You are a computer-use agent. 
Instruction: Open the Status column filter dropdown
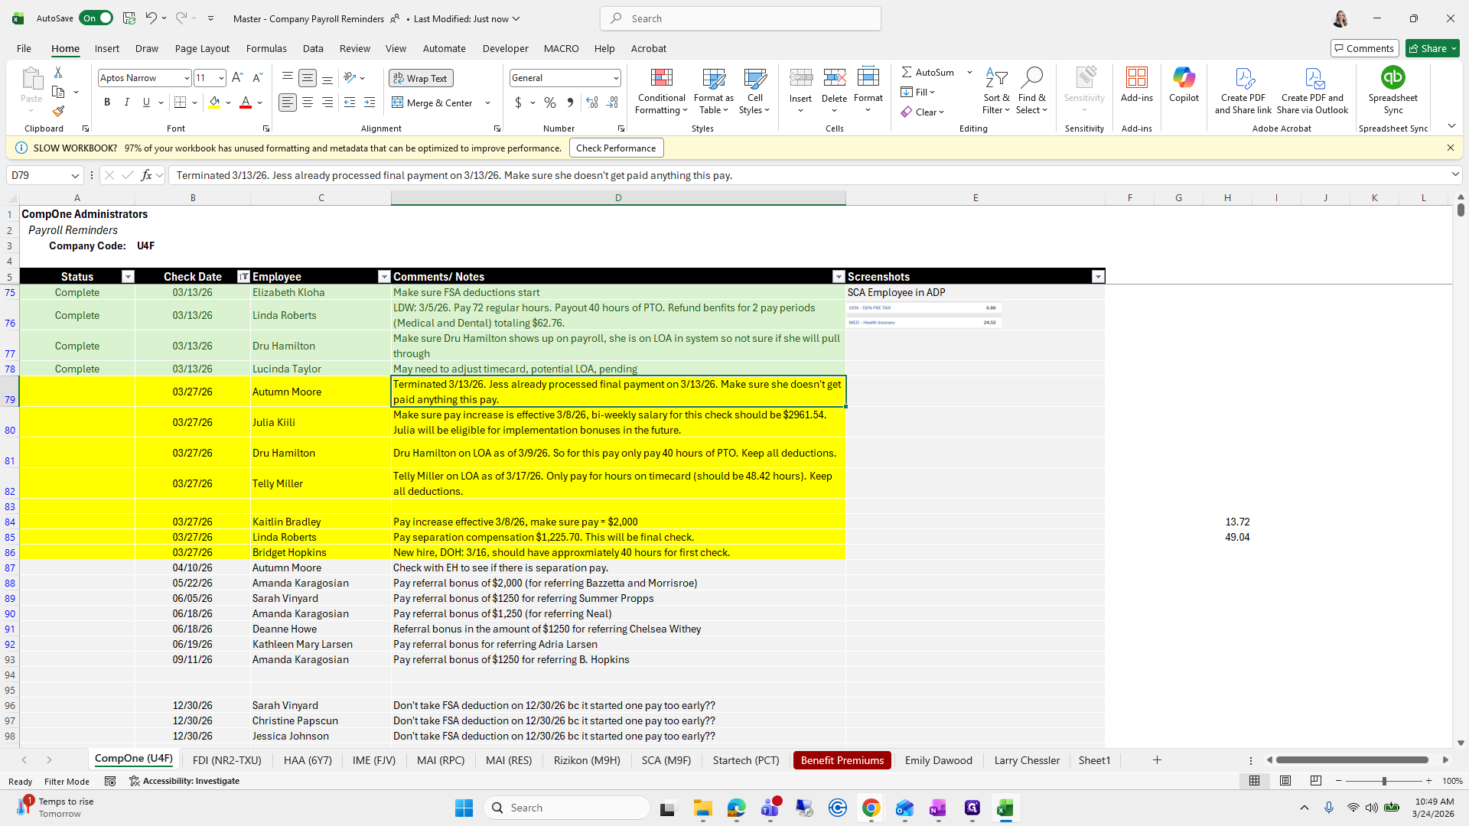point(128,277)
